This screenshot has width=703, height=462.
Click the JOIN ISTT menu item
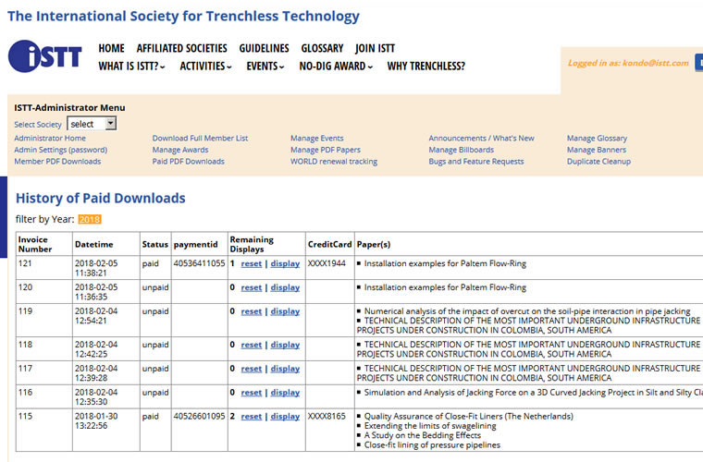pos(375,48)
